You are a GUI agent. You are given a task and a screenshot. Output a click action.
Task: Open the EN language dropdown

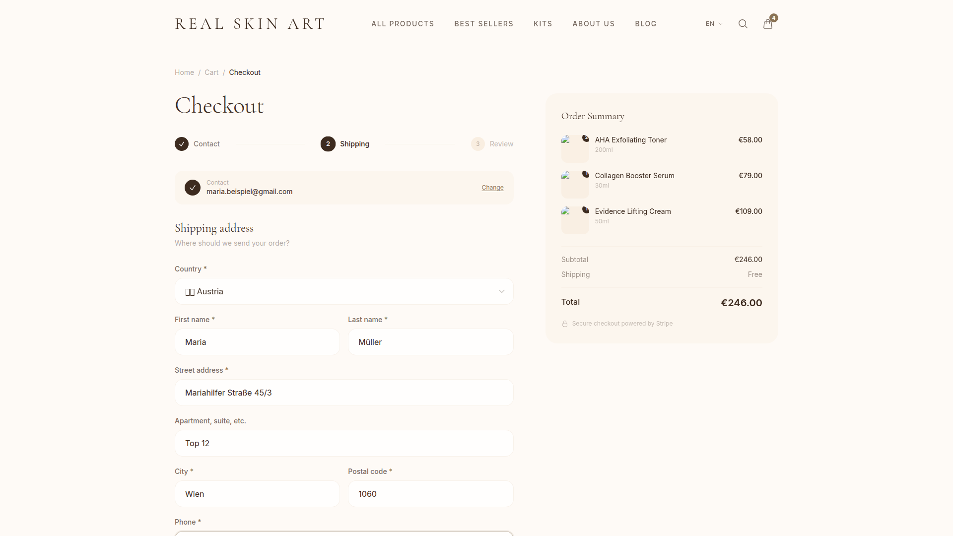click(714, 24)
